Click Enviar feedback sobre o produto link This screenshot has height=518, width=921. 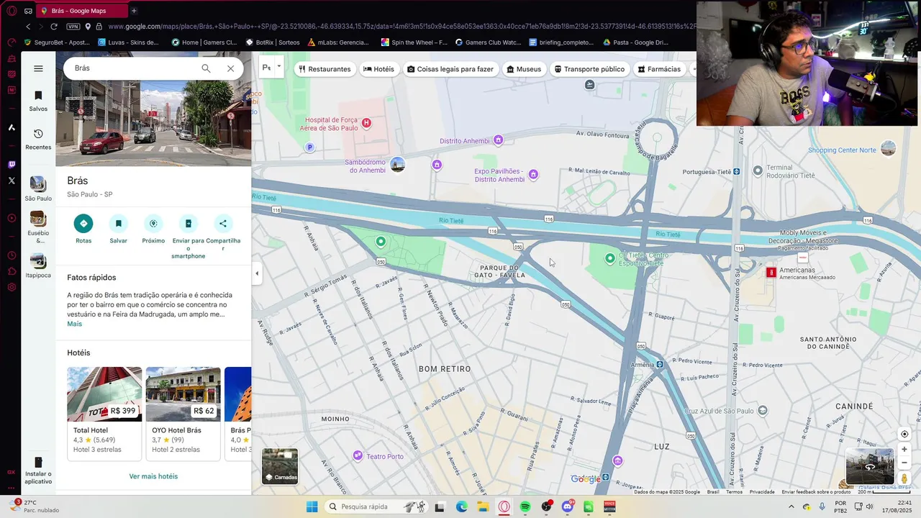pos(816,492)
